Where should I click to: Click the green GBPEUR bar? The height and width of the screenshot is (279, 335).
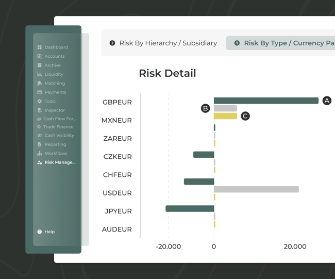266,101
